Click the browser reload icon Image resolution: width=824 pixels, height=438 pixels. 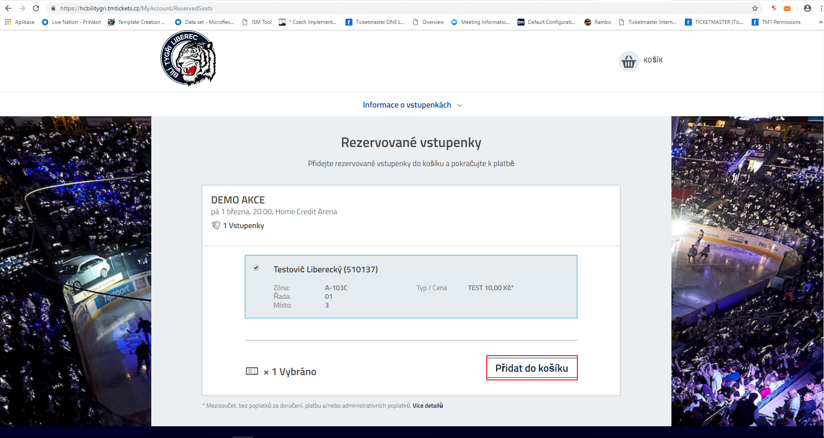tap(36, 8)
